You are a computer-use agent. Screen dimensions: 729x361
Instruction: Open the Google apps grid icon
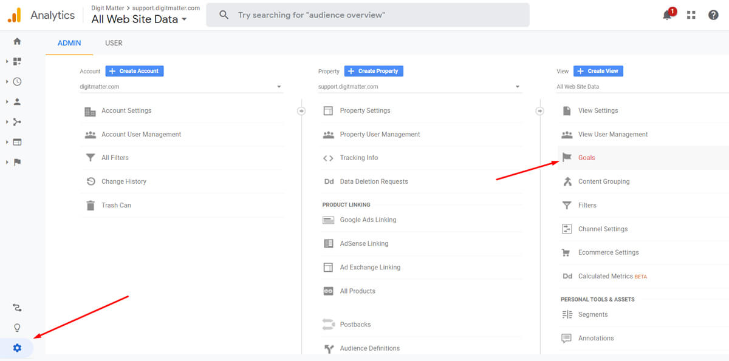point(691,15)
